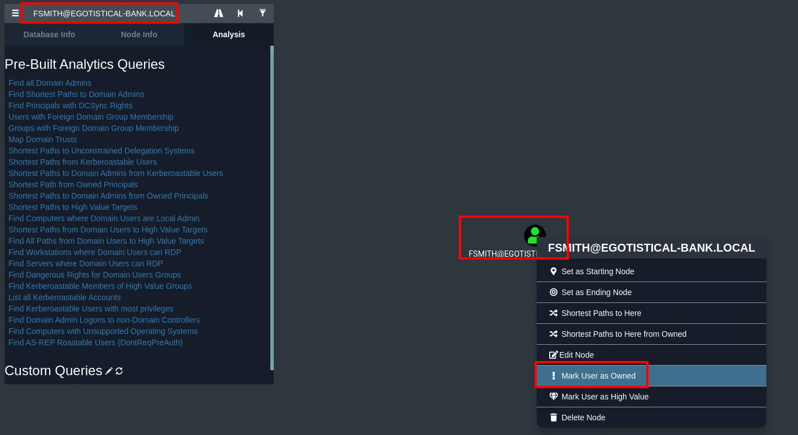Click the back arrow icon
Viewport: 798px width, 435px height.
(x=240, y=13)
